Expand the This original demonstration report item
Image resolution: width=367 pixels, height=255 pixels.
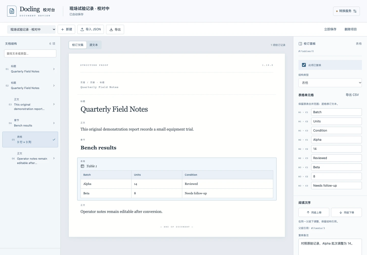click(54, 104)
